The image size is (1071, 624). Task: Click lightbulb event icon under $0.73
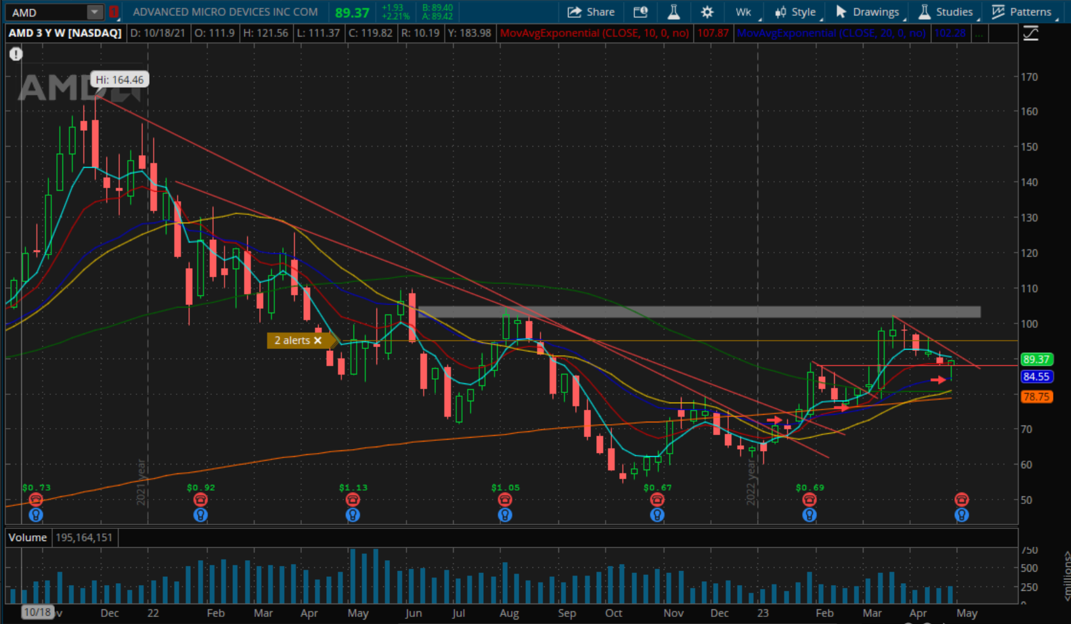(36, 515)
